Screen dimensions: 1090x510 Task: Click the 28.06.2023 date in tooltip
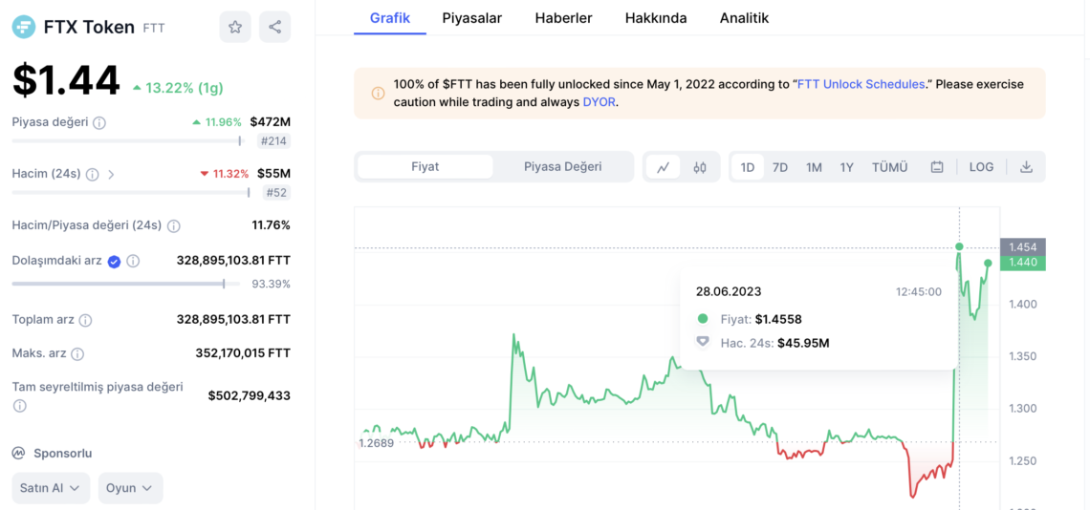(729, 291)
